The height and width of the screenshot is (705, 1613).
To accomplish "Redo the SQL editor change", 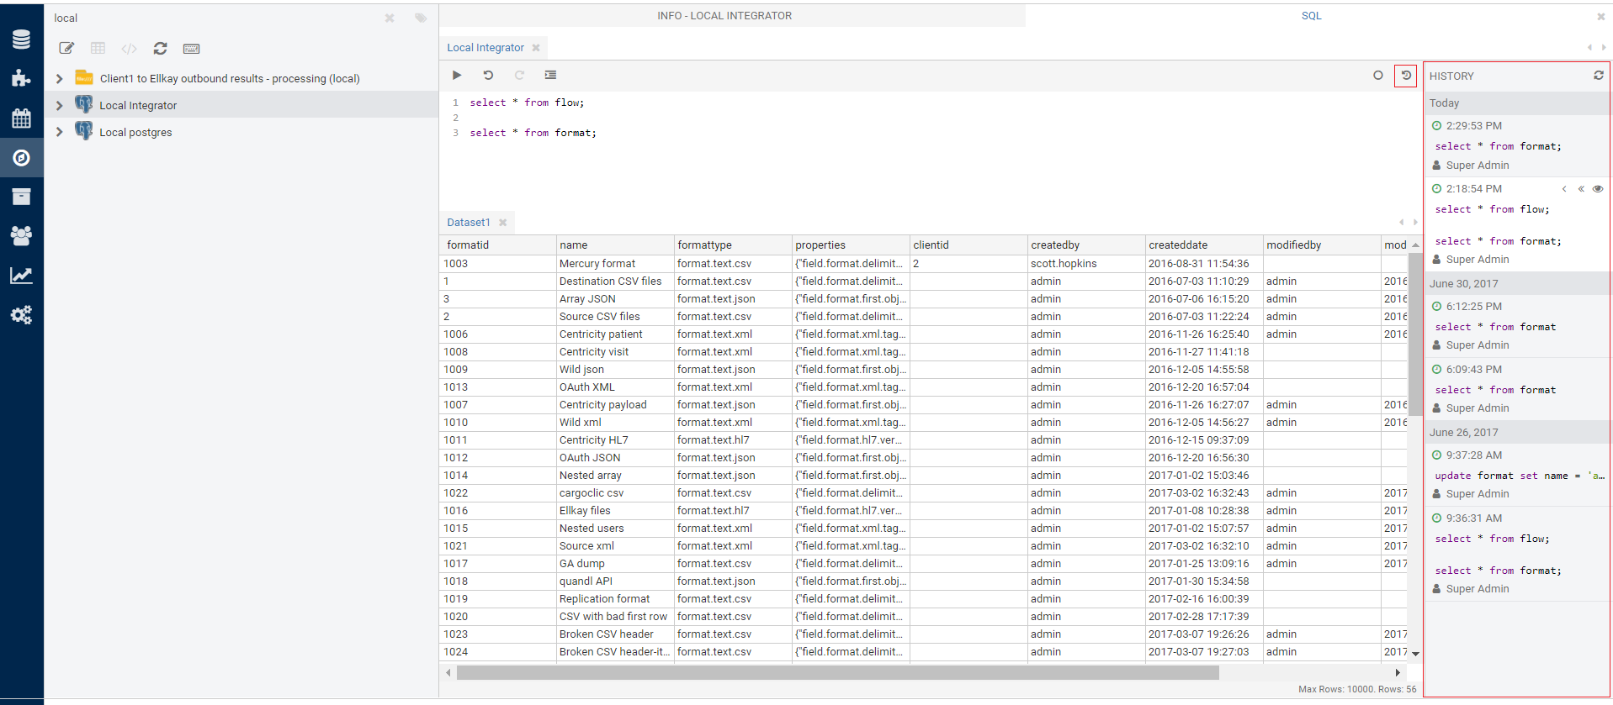I will 519,75.
